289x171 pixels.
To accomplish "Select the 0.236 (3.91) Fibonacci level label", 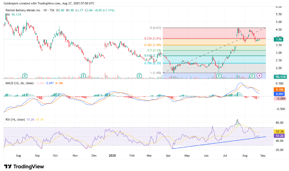I will click(153, 39).
